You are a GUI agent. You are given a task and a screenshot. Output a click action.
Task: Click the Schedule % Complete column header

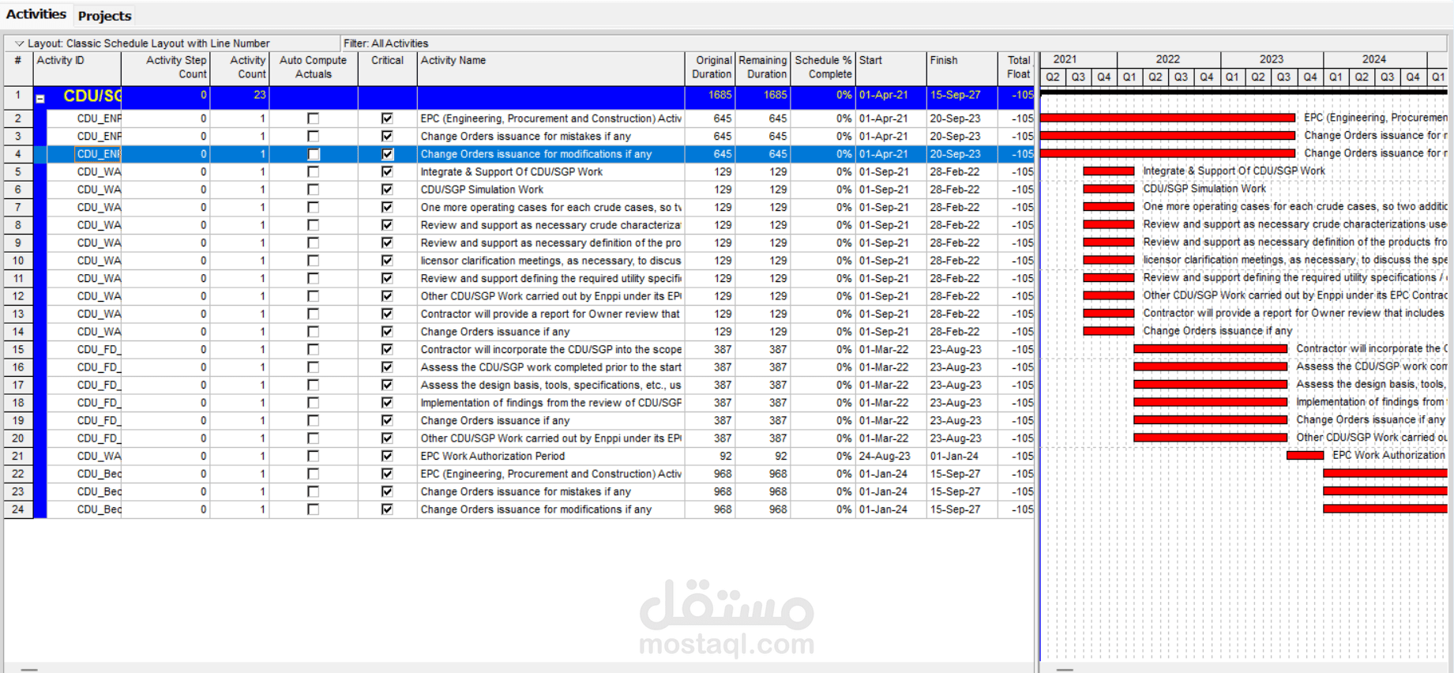[823, 68]
